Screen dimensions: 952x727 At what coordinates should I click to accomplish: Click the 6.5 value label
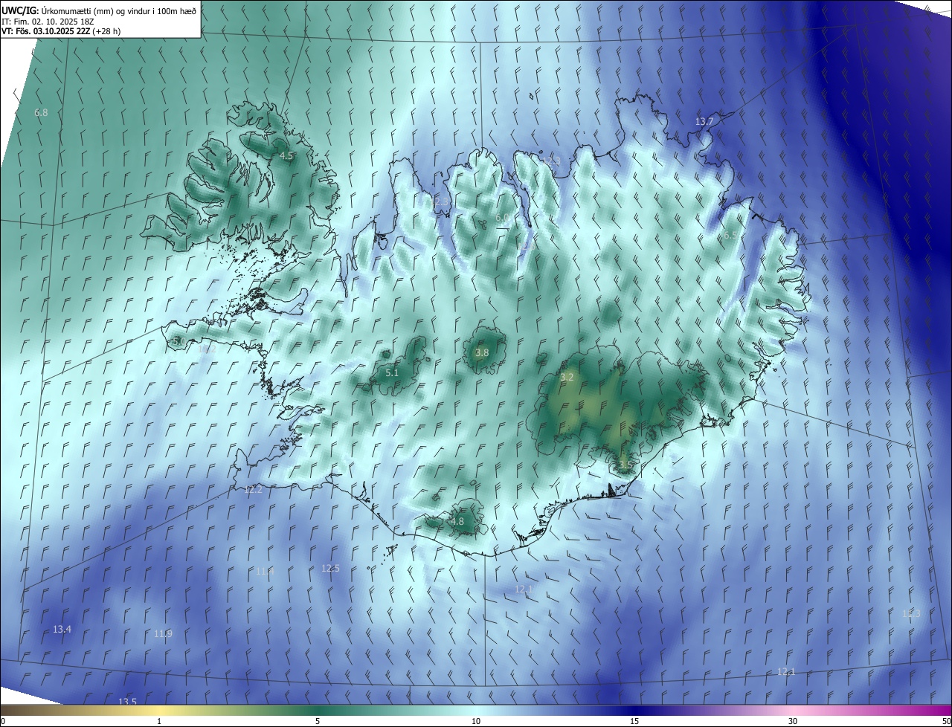tap(730, 234)
